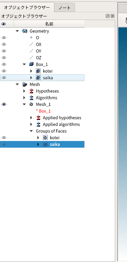Show Box_1 using its eye icon

[3, 64]
